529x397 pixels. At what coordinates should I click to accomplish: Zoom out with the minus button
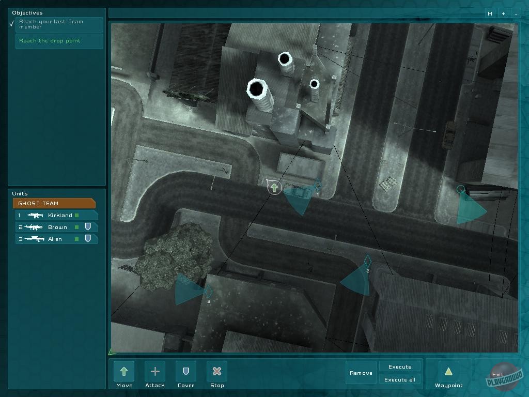(516, 13)
